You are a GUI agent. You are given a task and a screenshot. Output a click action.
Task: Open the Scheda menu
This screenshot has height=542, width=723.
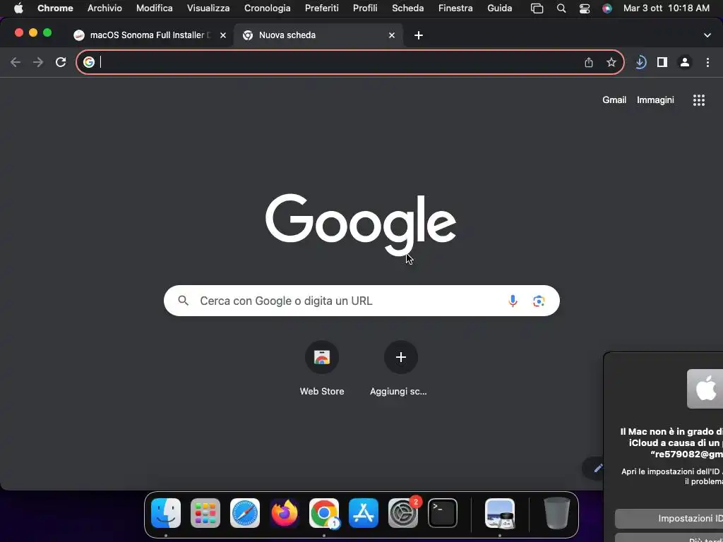coord(407,8)
